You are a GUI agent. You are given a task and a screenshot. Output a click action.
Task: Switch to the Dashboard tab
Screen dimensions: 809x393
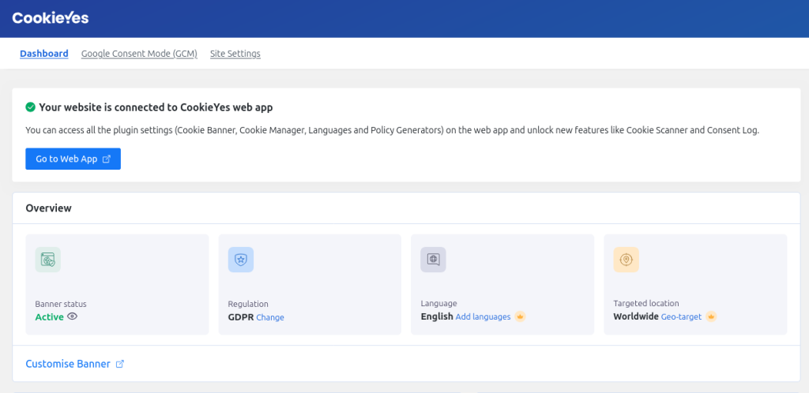43,54
